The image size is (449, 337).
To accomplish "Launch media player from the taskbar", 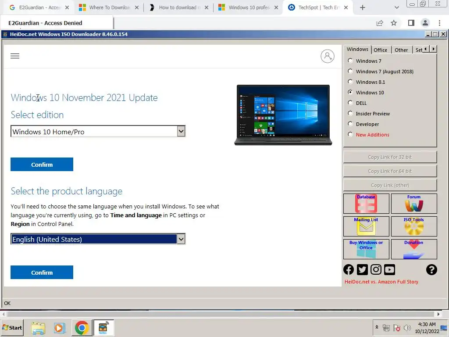I will 59,328.
